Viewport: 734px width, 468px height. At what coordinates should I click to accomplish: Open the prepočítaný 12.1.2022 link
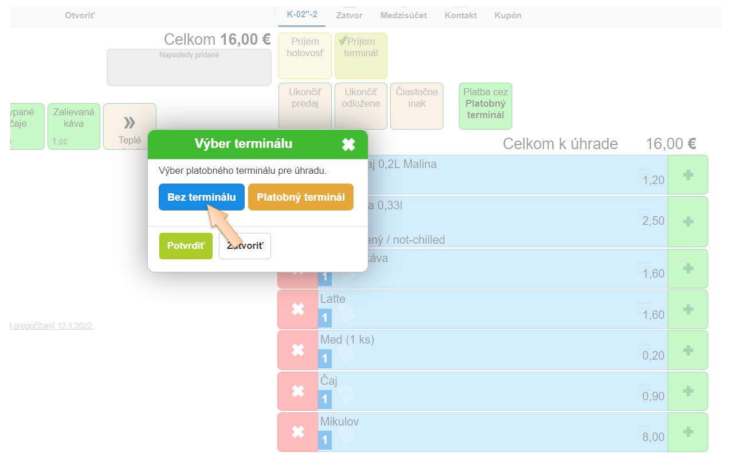tap(52, 326)
